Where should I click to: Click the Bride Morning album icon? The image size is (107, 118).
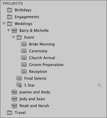[x=24, y=44]
